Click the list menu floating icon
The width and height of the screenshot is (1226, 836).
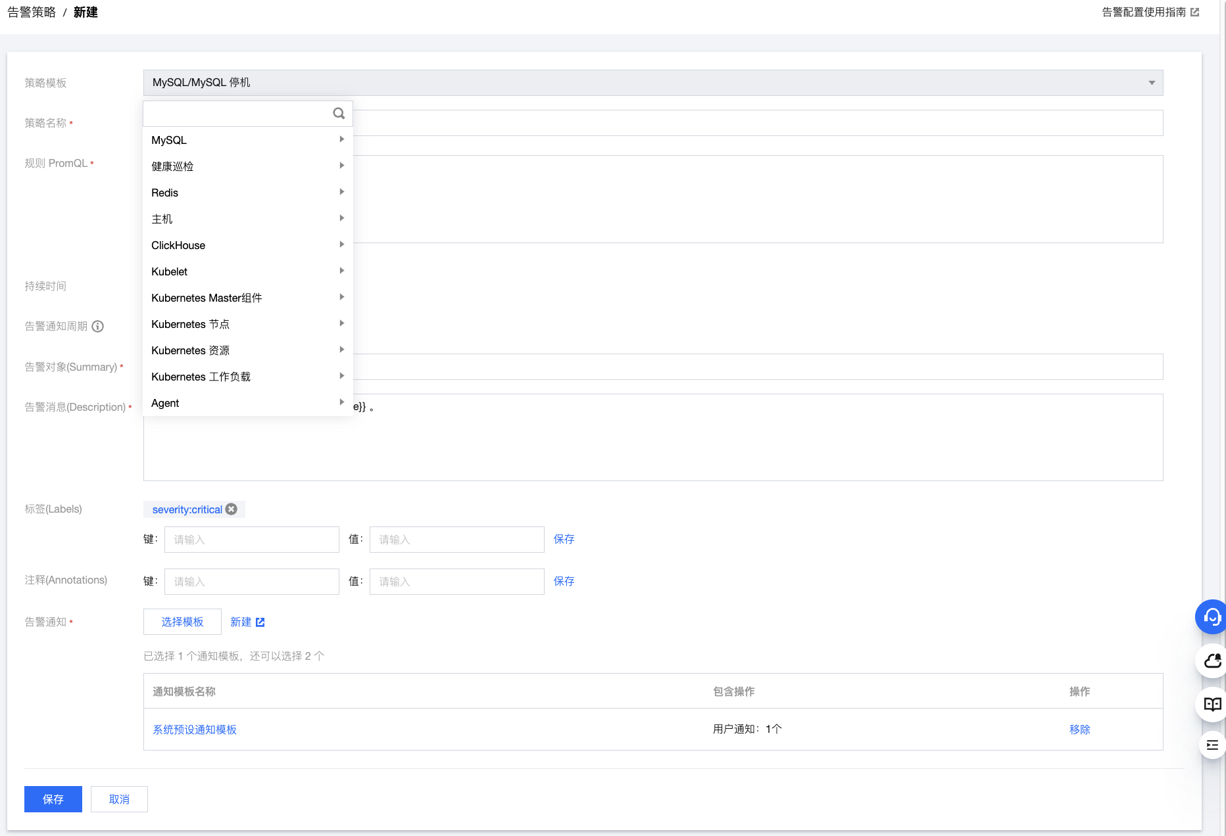click(x=1212, y=745)
